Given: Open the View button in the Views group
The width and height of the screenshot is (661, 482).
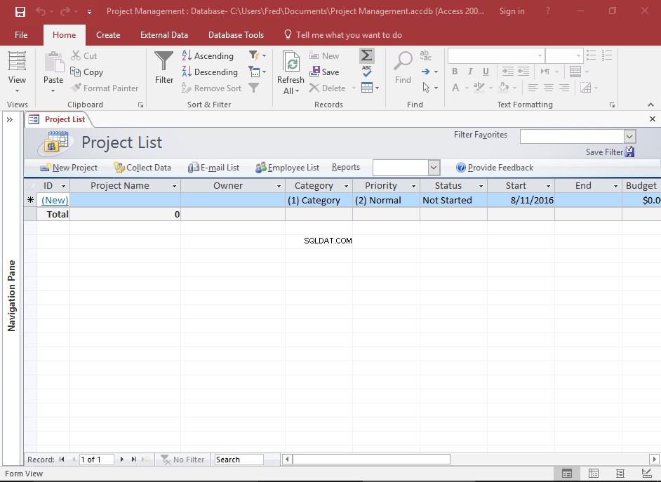Looking at the screenshot, I should pyautogui.click(x=17, y=72).
